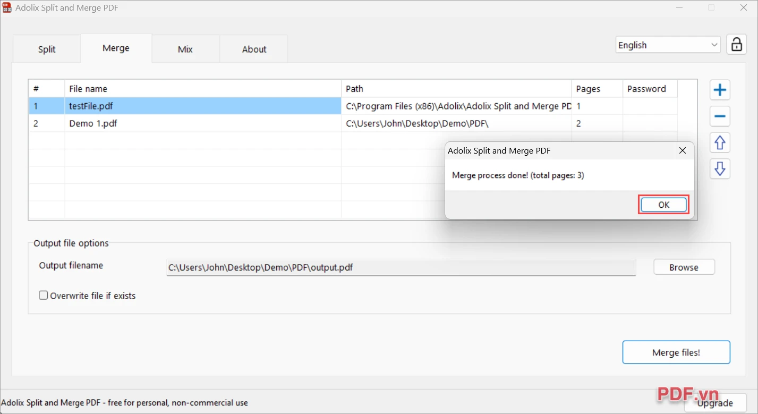This screenshot has width=758, height=414.
Task: Enable Overwrite file if exists checkbox
Action: [x=44, y=295]
